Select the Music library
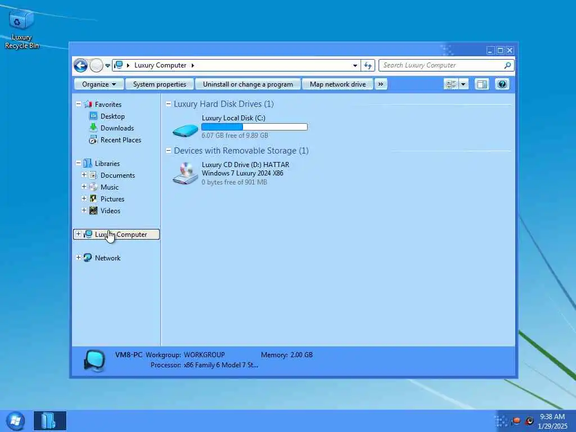Screen dimensions: 576x432 point(110,187)
